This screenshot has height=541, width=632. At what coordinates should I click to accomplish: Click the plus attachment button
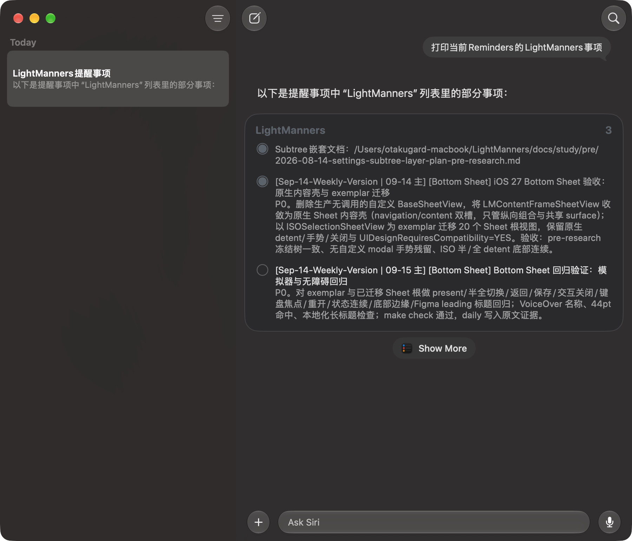(x=258, y=522)
